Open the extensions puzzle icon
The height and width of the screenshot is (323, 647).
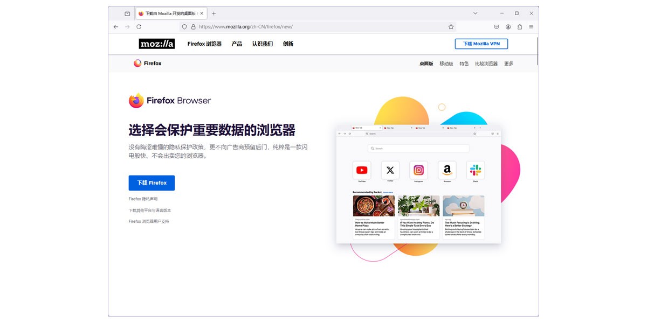coord(520,26)
